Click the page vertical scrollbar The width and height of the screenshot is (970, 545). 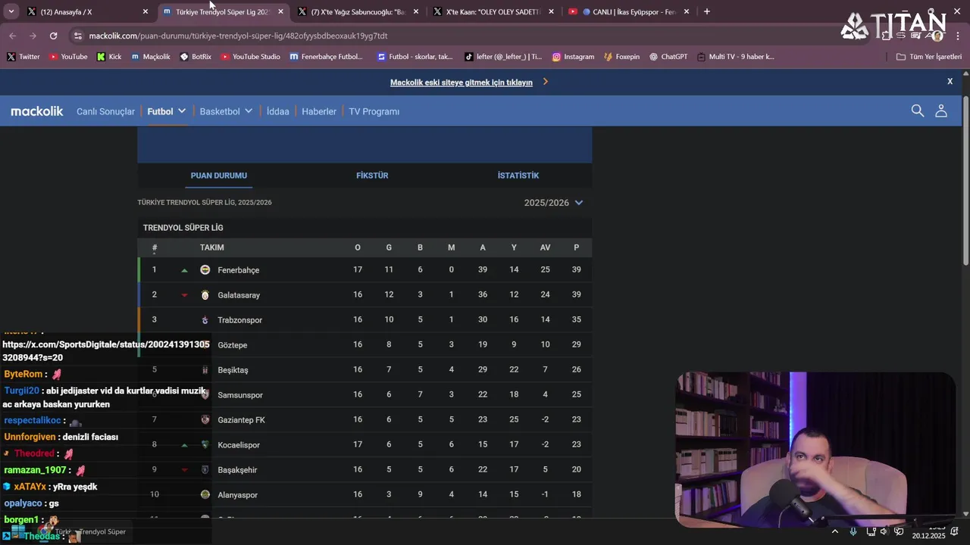tap(965, 180)
